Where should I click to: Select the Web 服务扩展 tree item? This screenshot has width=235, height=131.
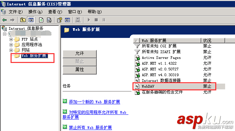pos(34,56)
